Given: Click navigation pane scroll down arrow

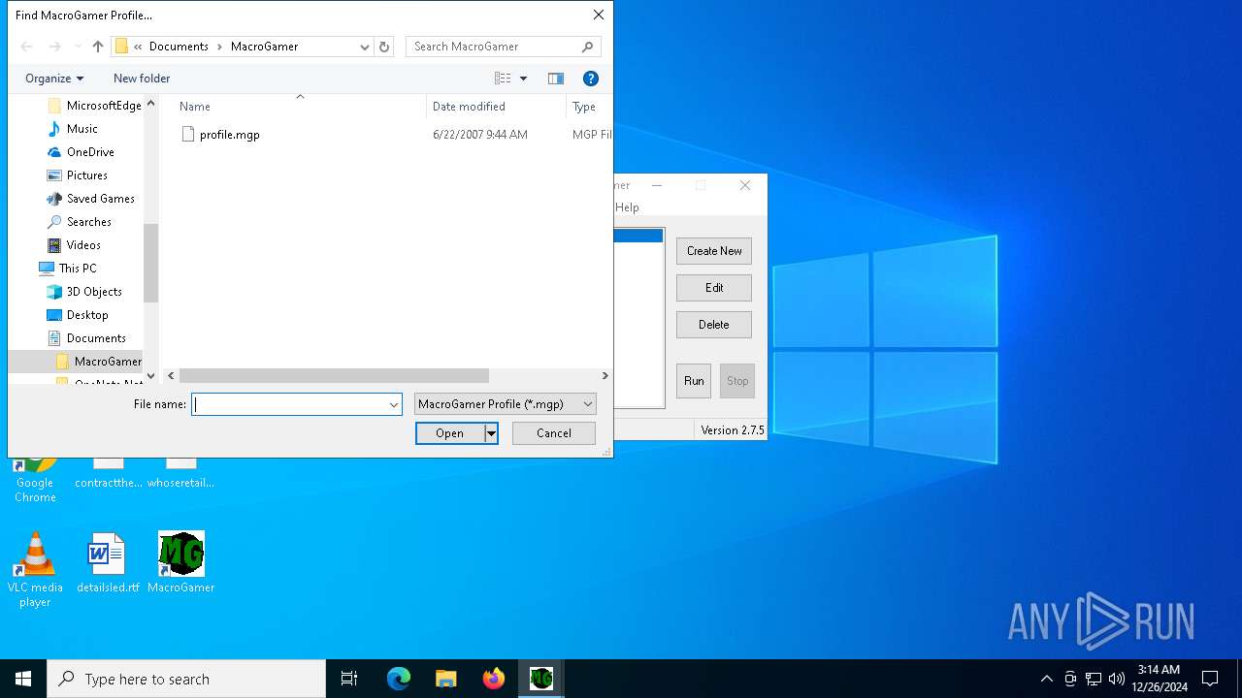Looking at the screenshot, I should click(x=150, y=376).
